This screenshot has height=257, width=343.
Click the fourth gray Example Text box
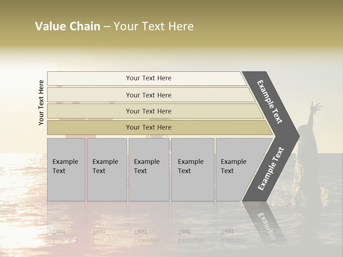193,170
